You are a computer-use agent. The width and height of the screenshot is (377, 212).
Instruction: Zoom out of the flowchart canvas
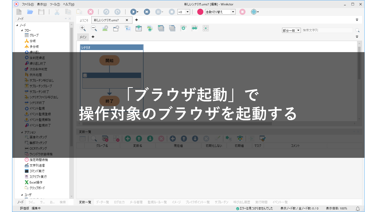click(94, 28)
